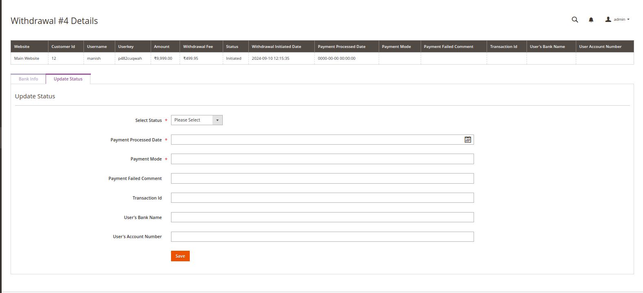This screenshot has height=293, width=643.
Task: Click the admin user avatar icon
Action: 608,20
